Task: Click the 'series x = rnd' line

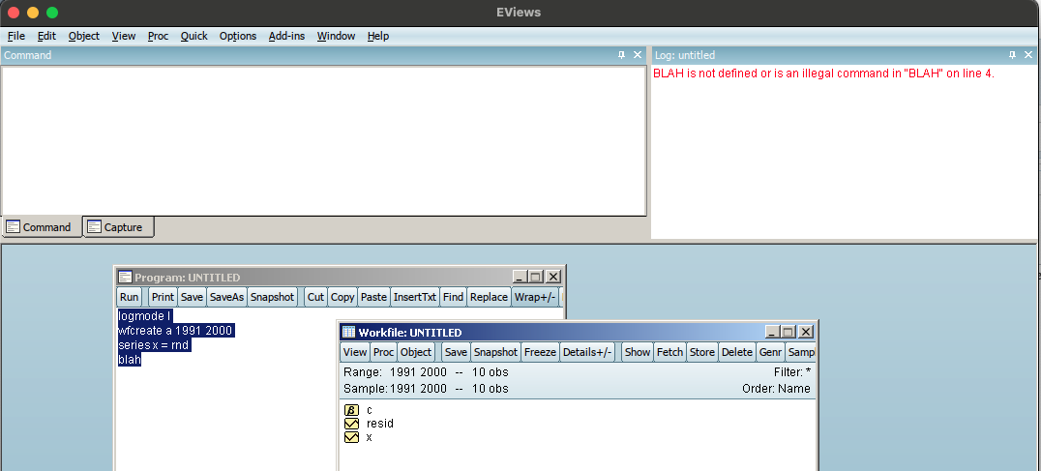Action: 154,345
